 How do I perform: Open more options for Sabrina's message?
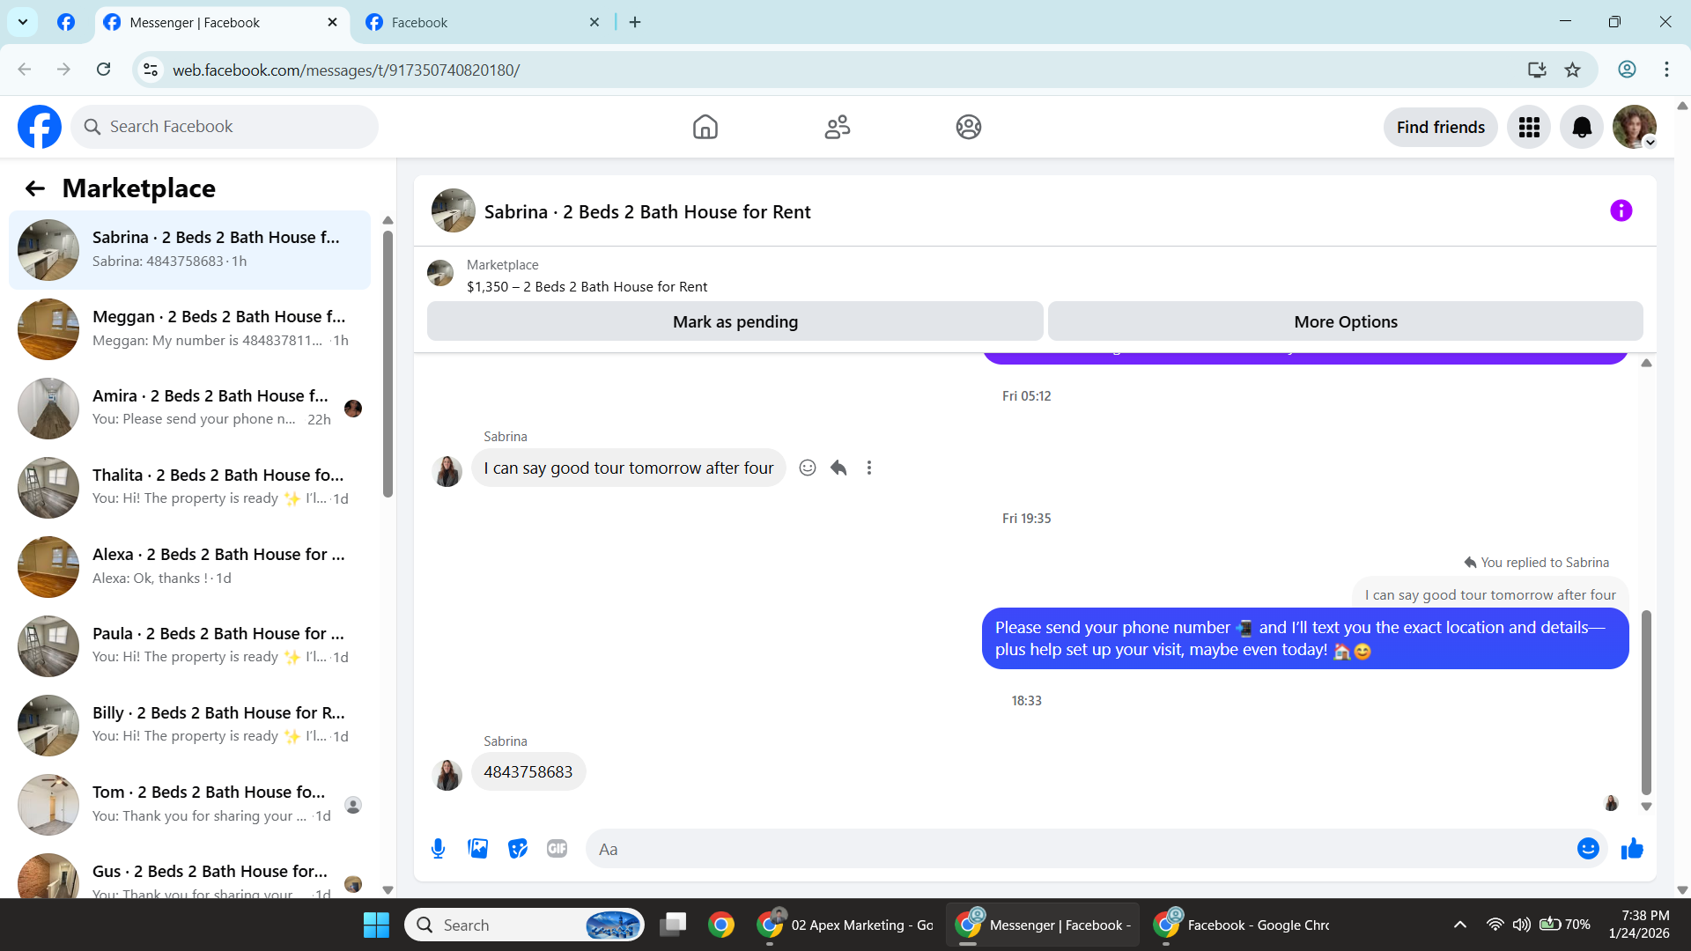(x=869, y=468)
